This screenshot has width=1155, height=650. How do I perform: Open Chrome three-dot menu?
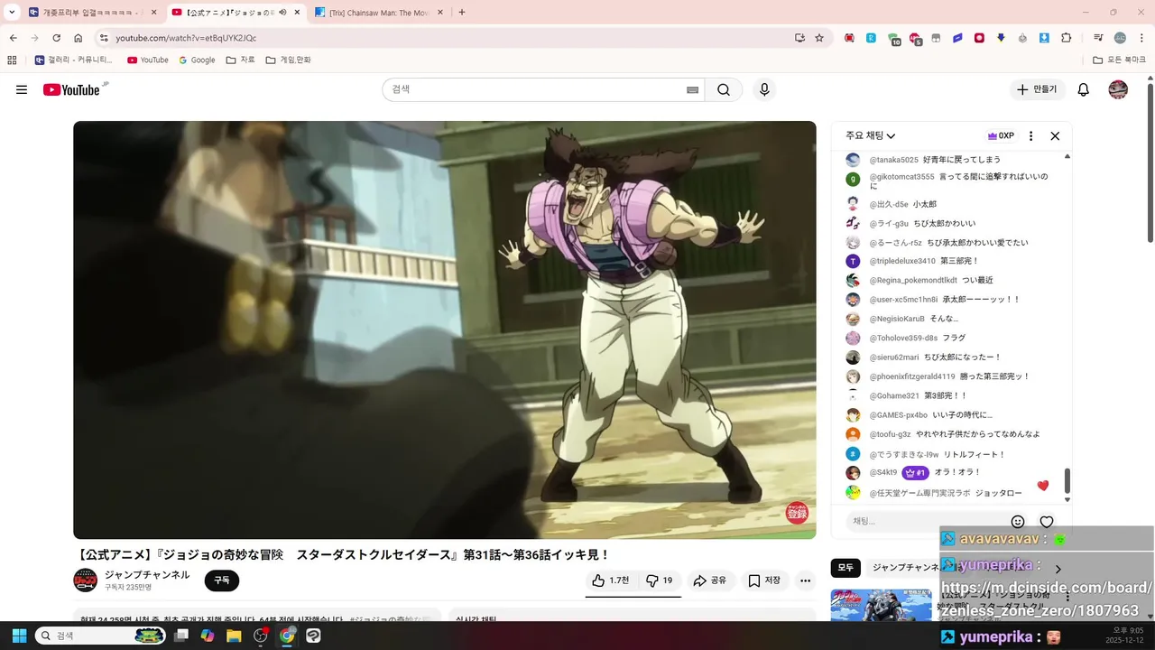click(x=1141, y=38)
